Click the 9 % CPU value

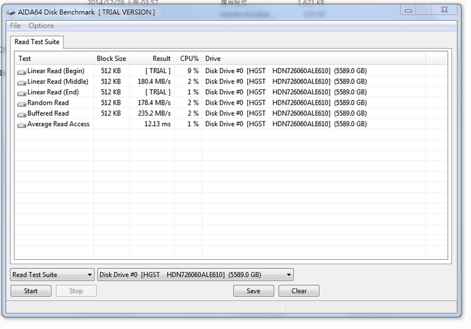193,71
